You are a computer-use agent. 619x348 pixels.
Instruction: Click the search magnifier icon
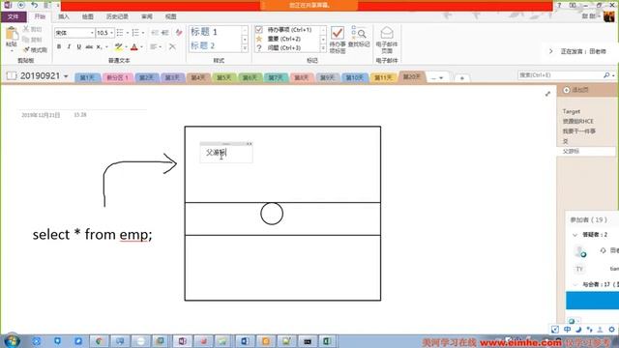606,75
